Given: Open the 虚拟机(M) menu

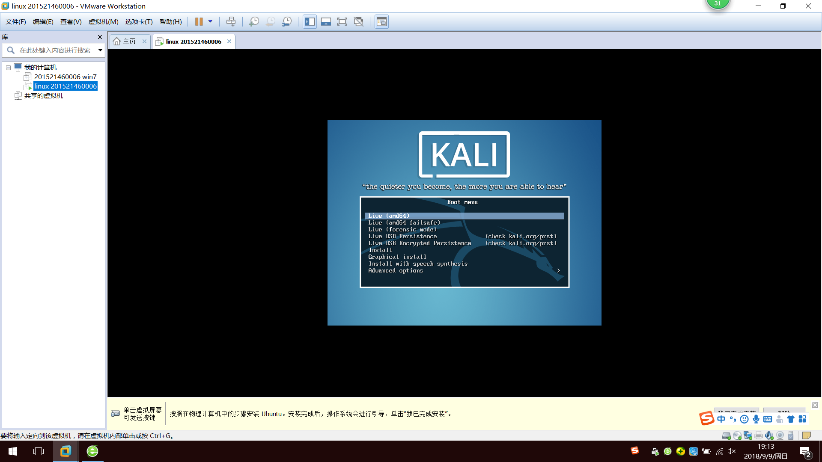Looking at the screenshot, I should click(x=103, y=21).
